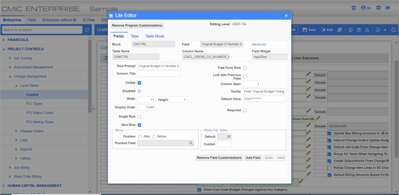The height and width of the screenshot is (195, 399).
Task: Click the pencil icon beside the OCO012345 sample field
Action: pyautogui.click(x=309, y=125)
